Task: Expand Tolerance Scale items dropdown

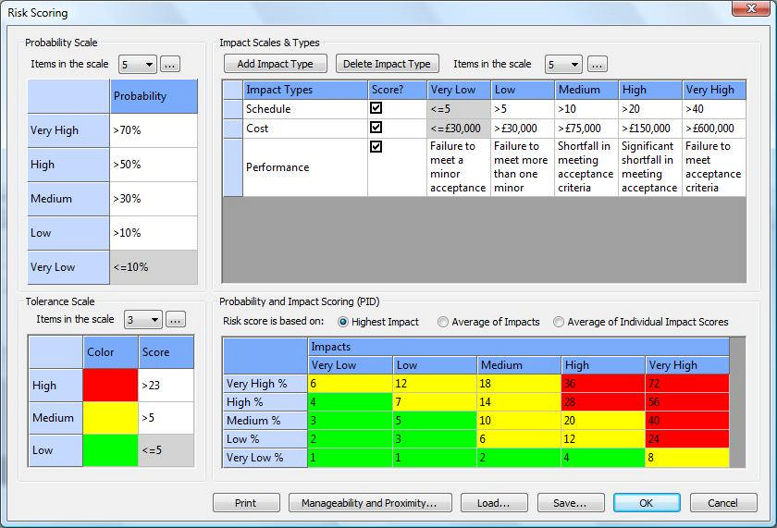Action: click(x=143, y=320)
